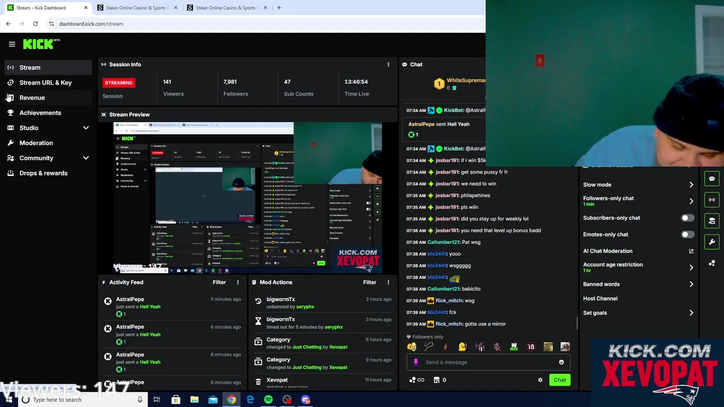Go to Stream in sidebar
724x407 pixels.
48,68
